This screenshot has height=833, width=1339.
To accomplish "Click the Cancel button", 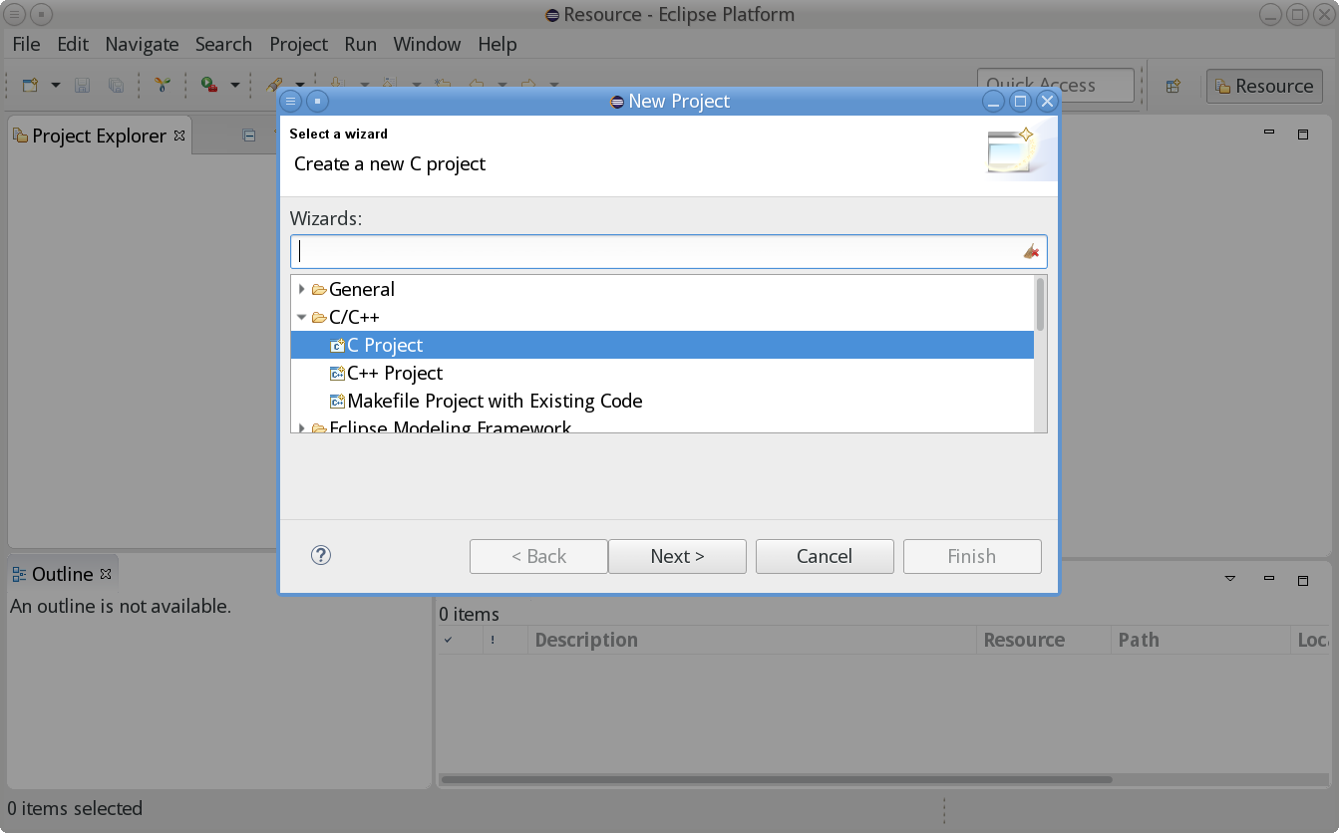I will pos(825,556).
